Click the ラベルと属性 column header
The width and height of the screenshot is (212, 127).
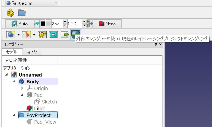(x=30, y=60)
